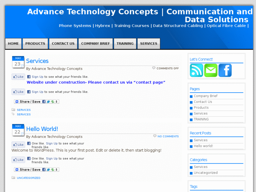Open Services under Recent Posts
Viewport: 256px width, 192px height.
pos(201,140)
